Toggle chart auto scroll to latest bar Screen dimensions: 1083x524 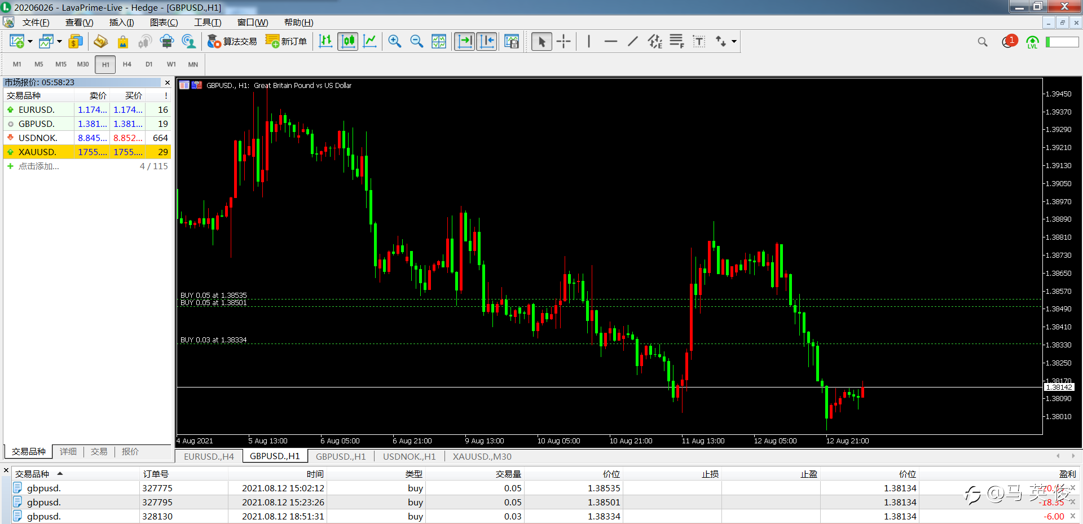click(464, 41)
